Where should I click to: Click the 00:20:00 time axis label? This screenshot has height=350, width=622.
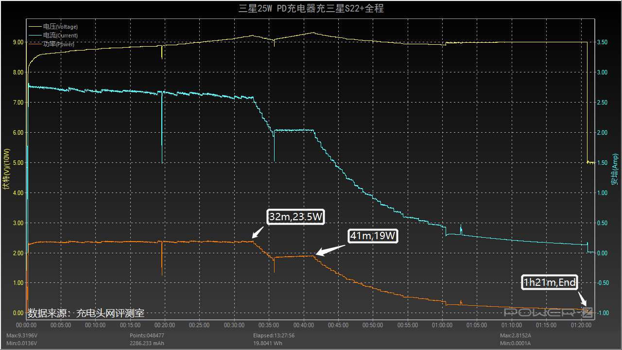[165, 325]
